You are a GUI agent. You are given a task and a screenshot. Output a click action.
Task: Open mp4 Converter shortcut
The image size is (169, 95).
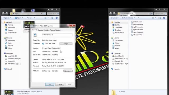click(x=137, y=30)
